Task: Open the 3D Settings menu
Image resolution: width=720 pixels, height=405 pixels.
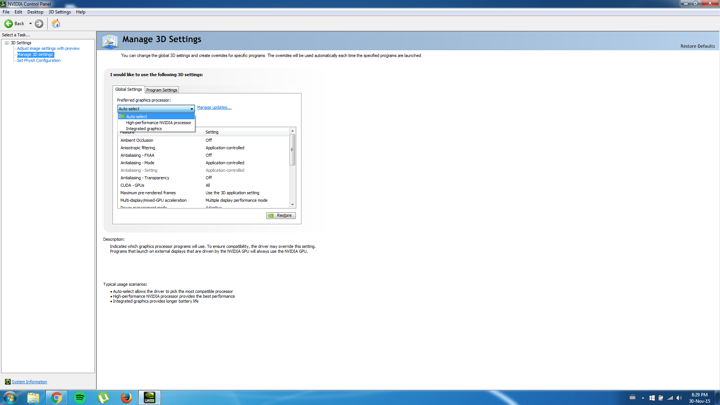Action: point(60,12)
